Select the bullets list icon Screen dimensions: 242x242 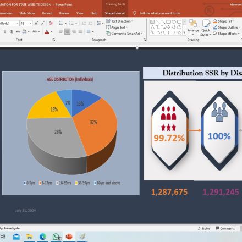point(61,23)
